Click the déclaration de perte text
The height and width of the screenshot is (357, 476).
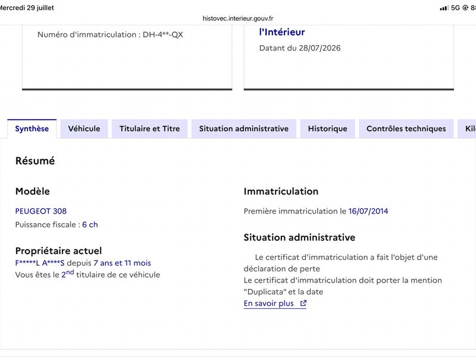281,269
